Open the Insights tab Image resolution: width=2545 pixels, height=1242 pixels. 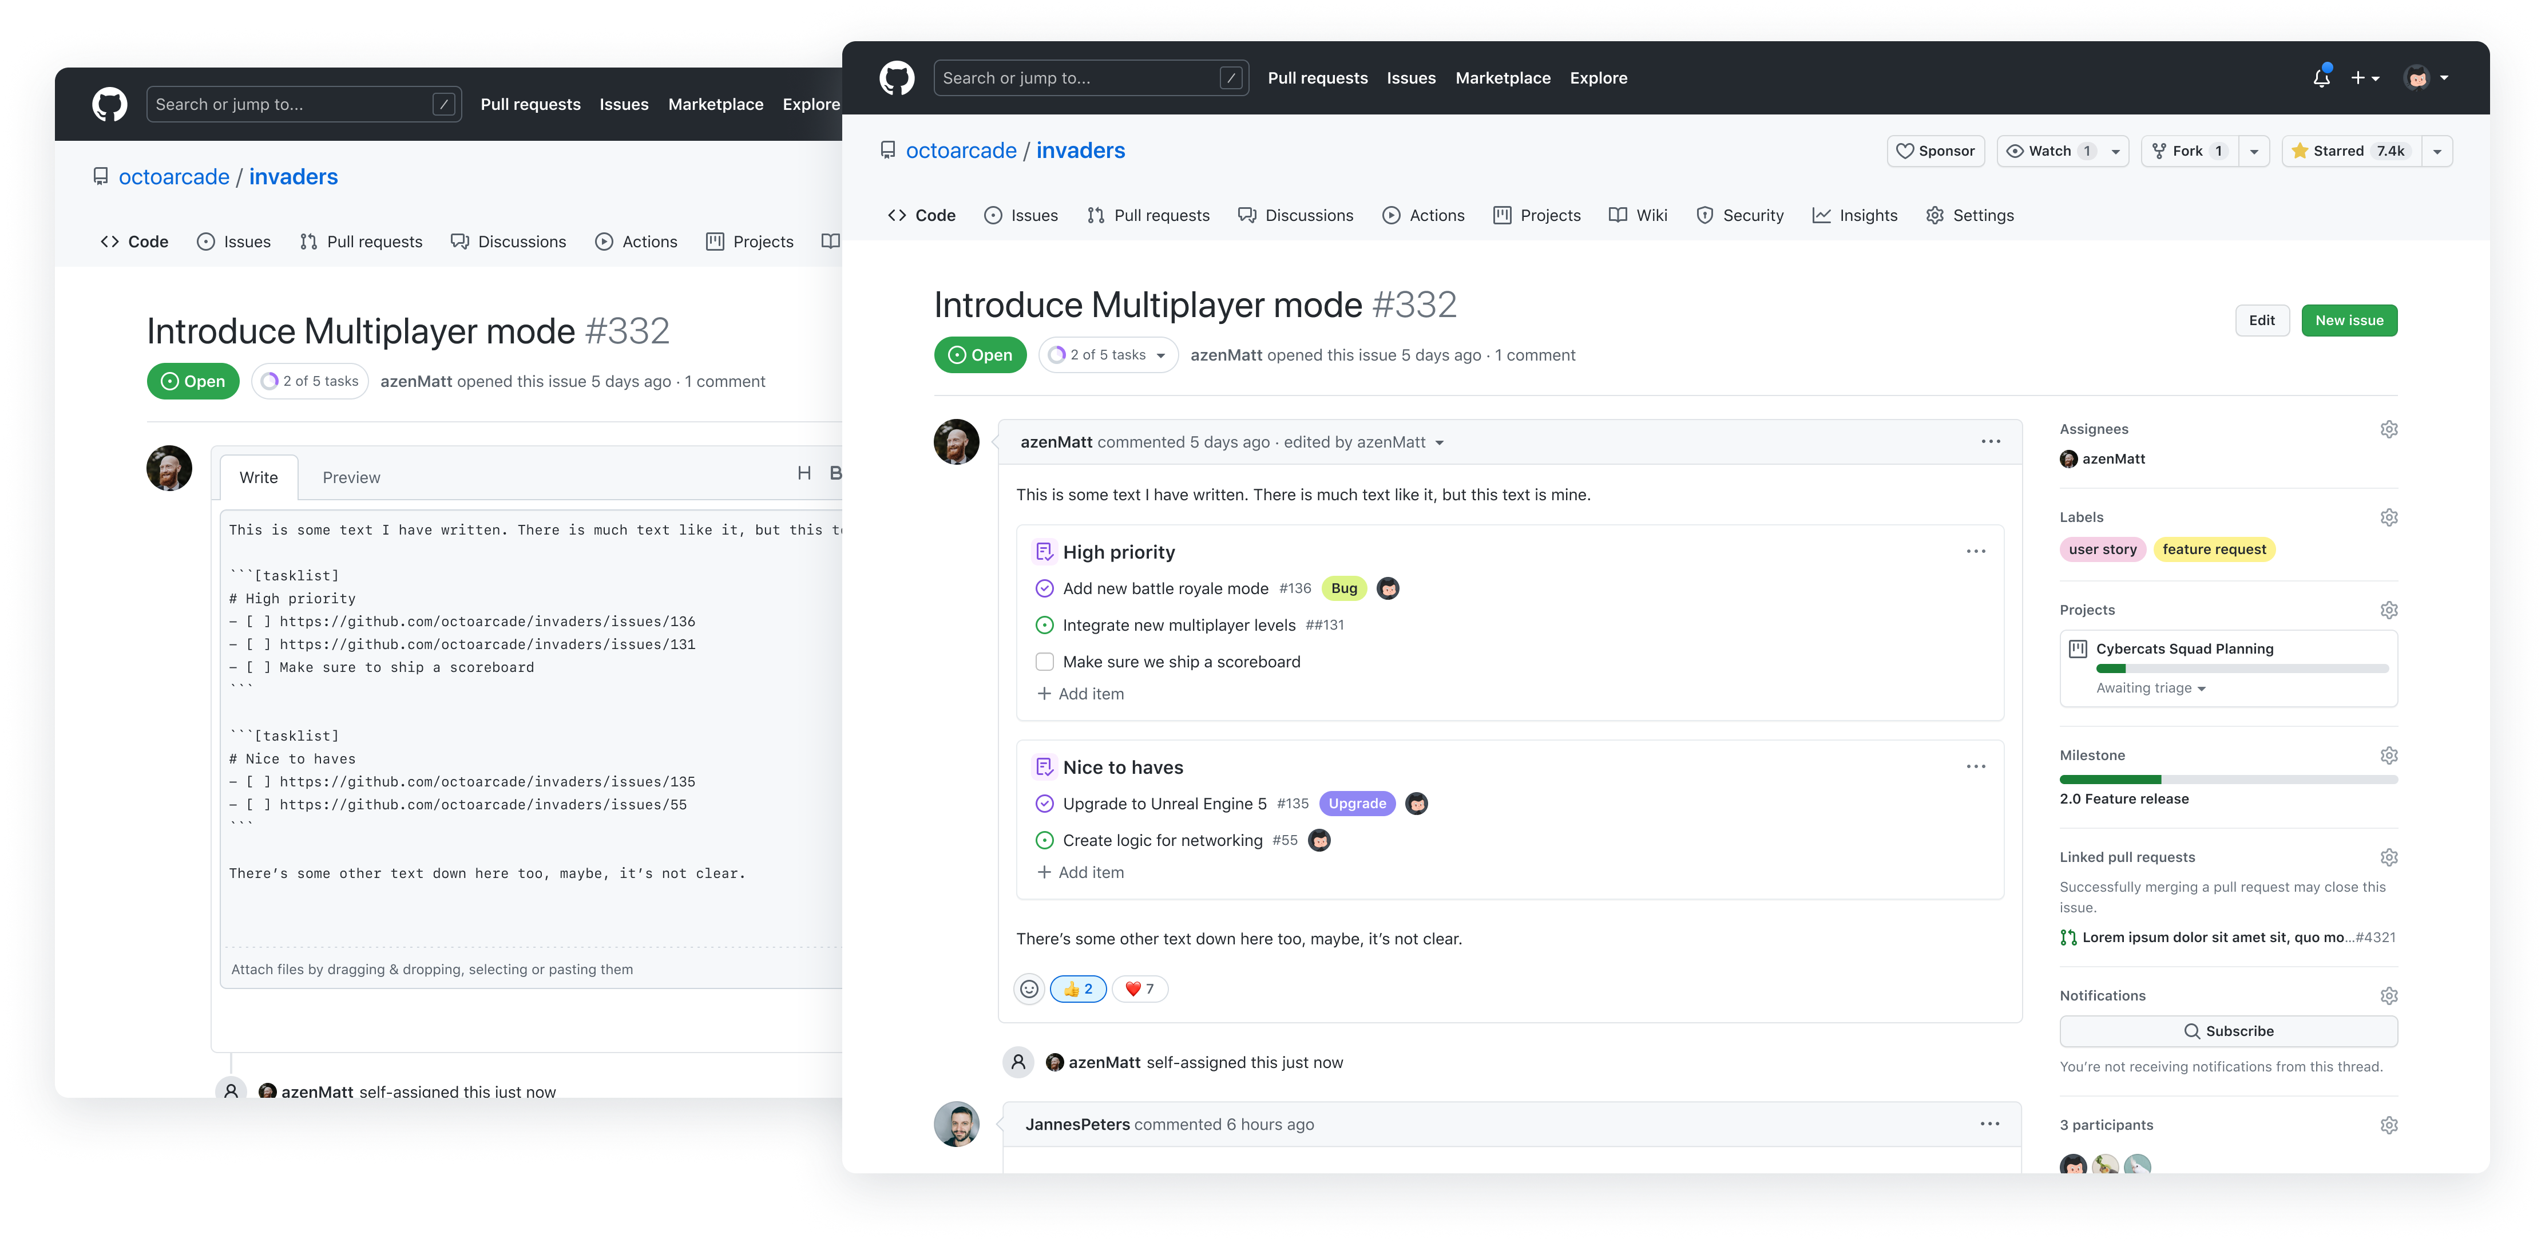(x=1854, y=215)
